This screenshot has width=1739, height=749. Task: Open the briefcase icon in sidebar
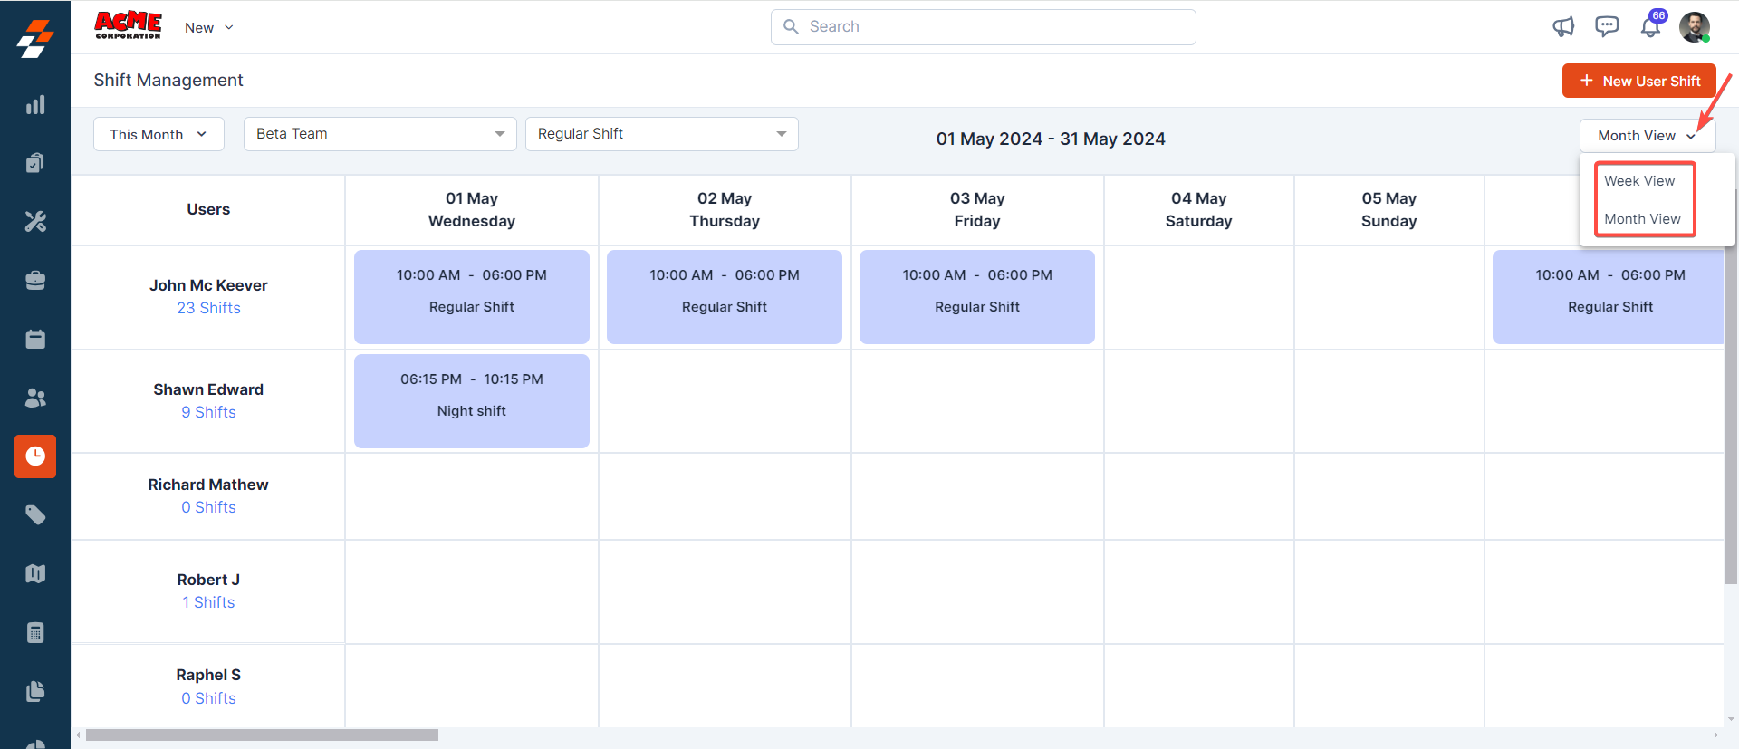click(x=35, y=281)
